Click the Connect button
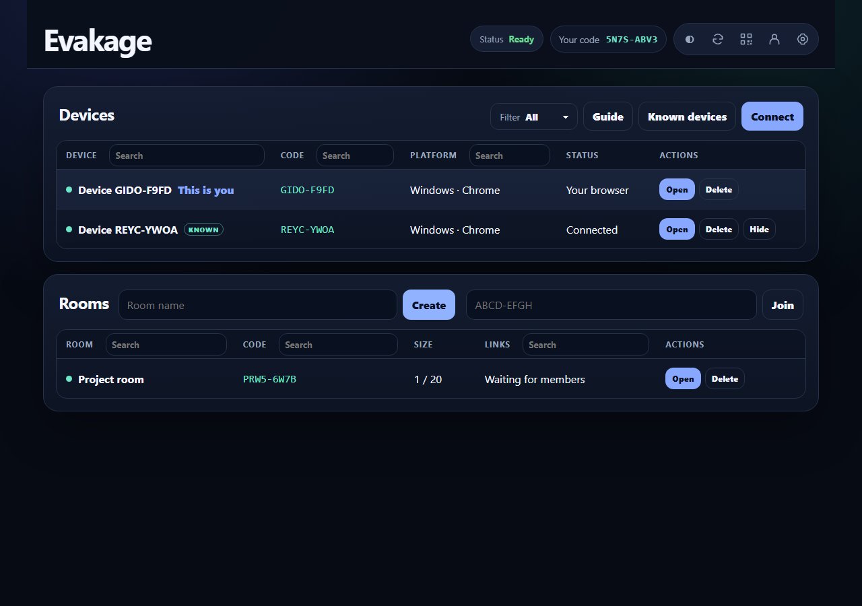 [x=772, y=116]
